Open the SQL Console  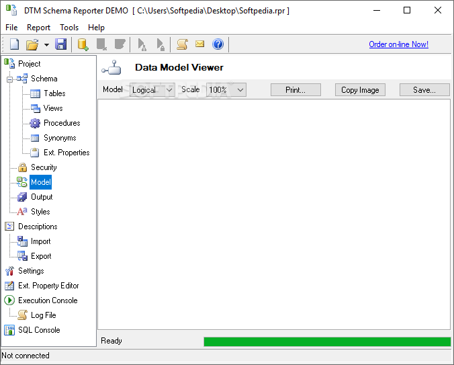(39, 329)
